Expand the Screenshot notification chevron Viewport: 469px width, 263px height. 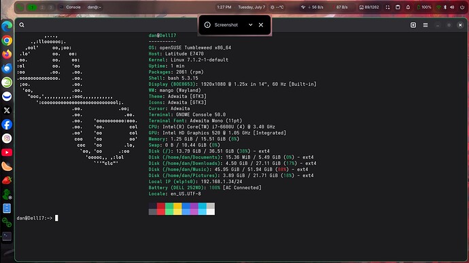click(250, 25)
